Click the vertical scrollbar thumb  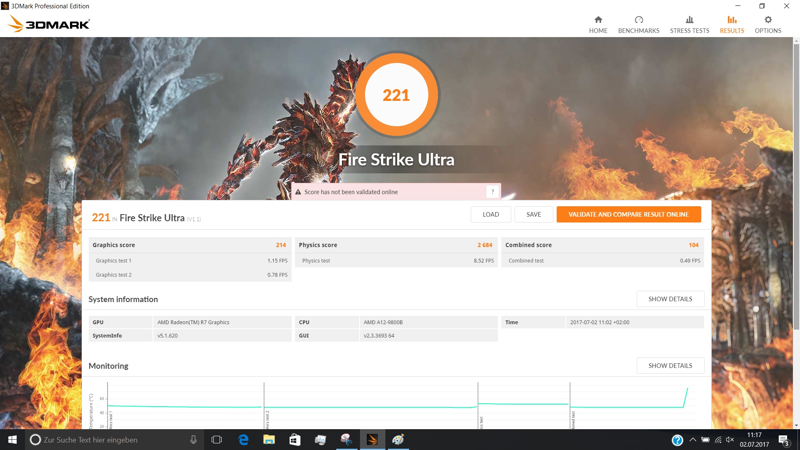pyautogui.click(x=796, y=183)
